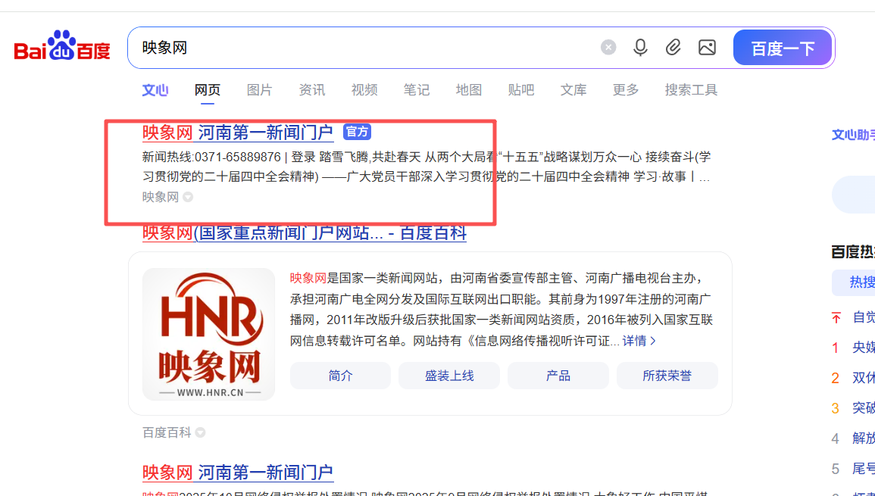Open the 更多 search category menu
875x496 pixels.
pyautogui.click(x=625, y=90)
